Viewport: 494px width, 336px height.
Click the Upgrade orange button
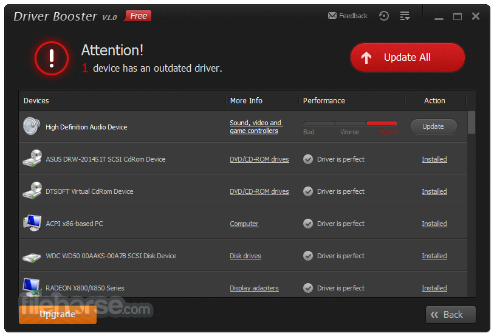[x=58, y=314]
